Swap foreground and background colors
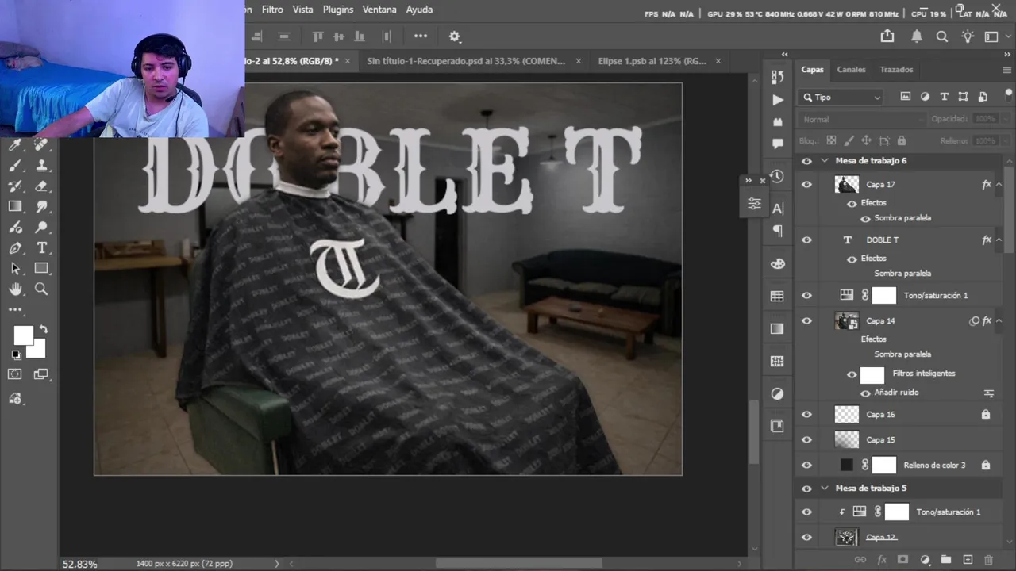1016x571 pixels. pyautogui.click(x=44, y=329)
